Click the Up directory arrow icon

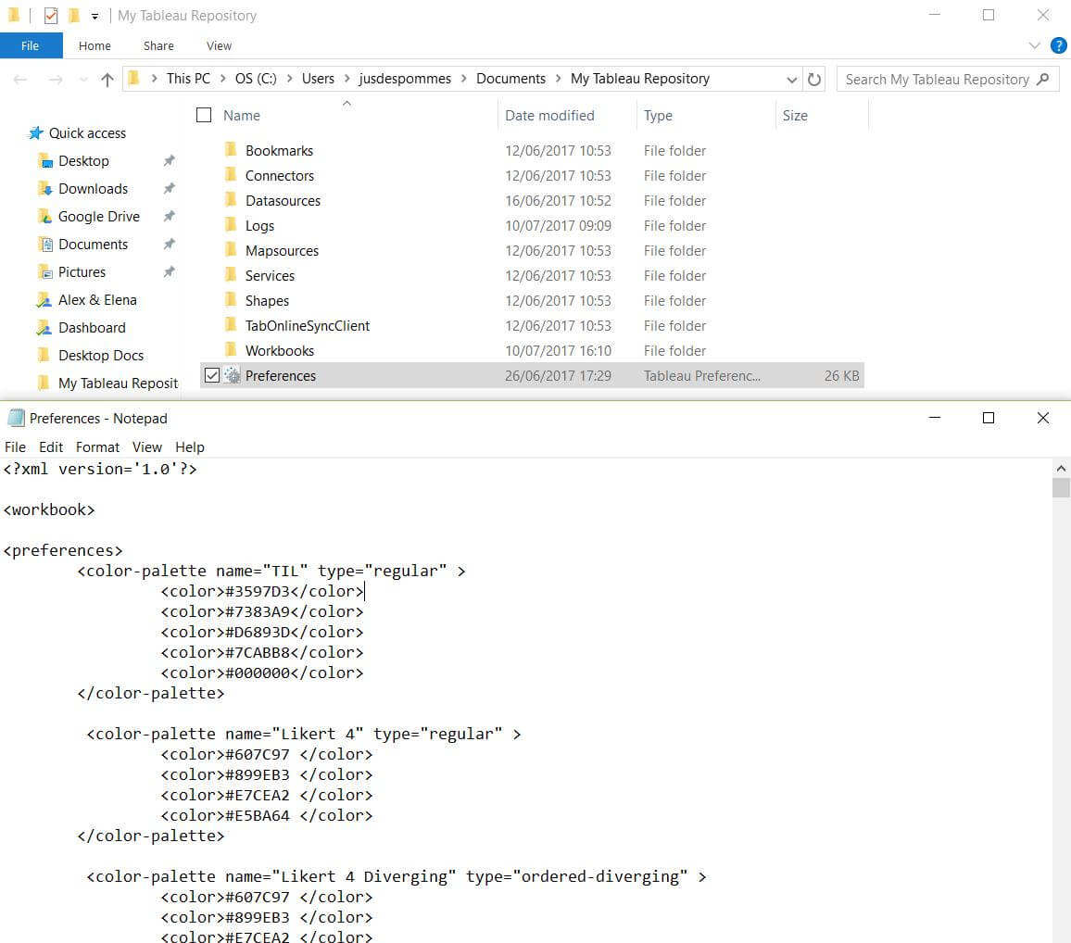click(x=107, y=80)
